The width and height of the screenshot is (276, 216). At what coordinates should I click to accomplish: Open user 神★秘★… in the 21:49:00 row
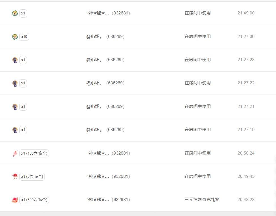(98, 13)
